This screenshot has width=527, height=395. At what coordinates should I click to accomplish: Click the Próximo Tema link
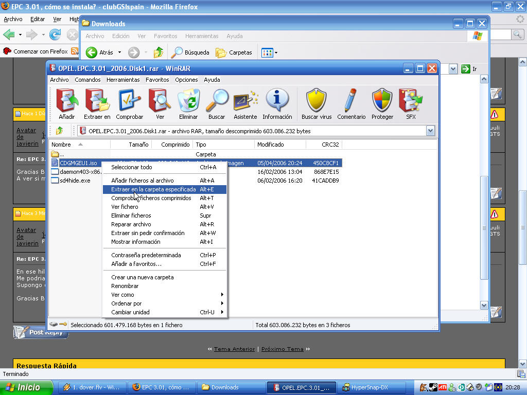click(282, 349)
